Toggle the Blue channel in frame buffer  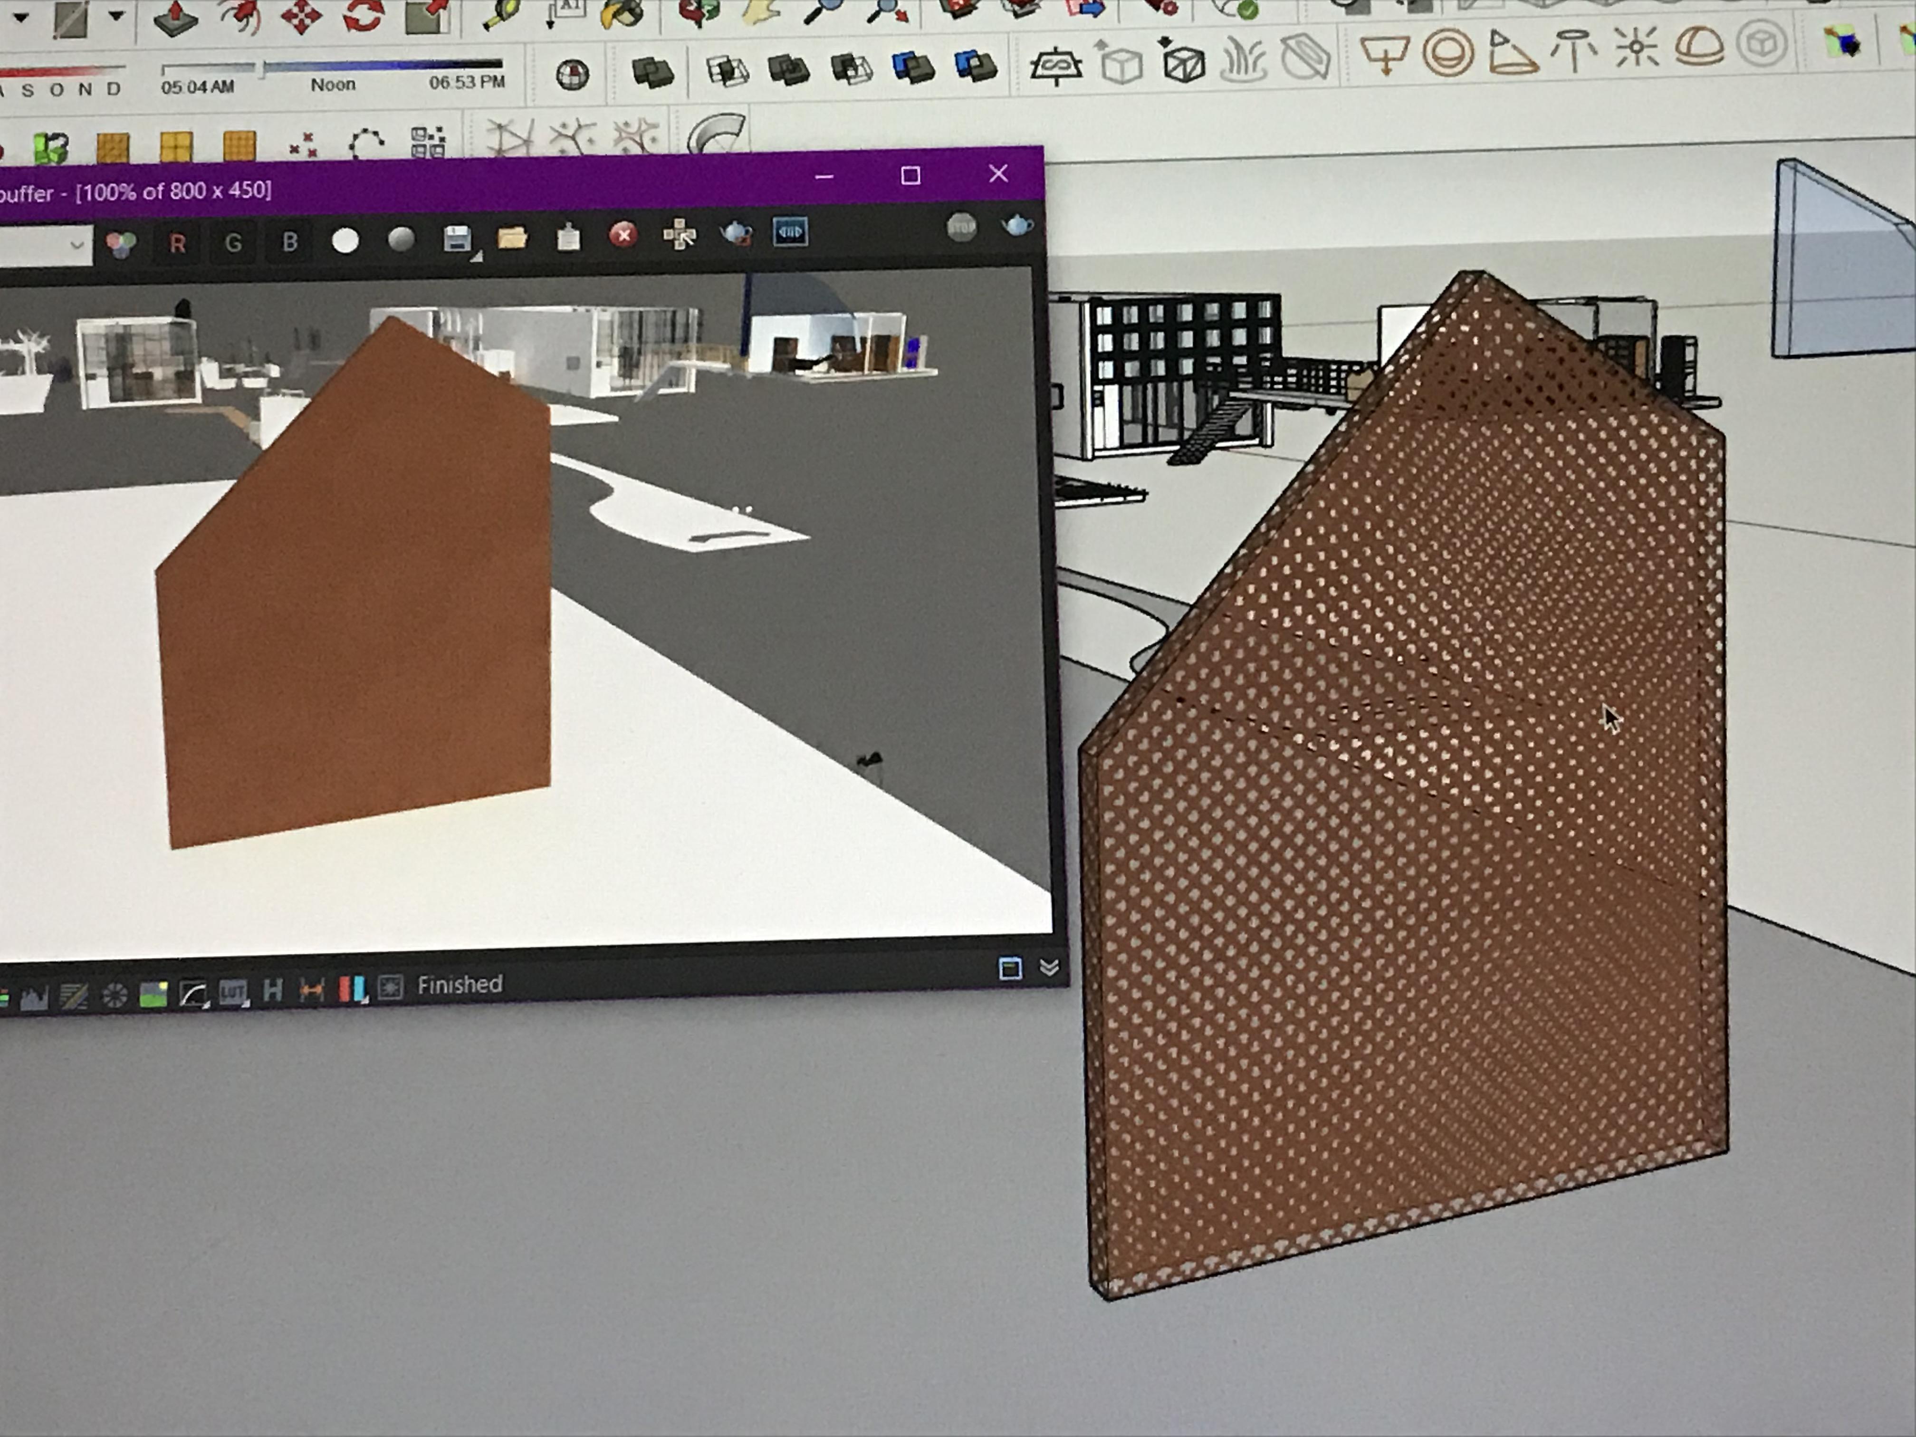pyautogui.click(x=289, y=242)
